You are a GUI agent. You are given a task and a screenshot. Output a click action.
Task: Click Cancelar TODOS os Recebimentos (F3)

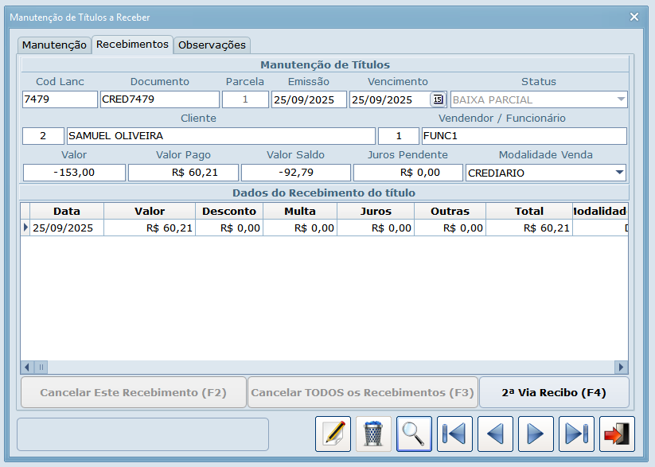[362, 392]
